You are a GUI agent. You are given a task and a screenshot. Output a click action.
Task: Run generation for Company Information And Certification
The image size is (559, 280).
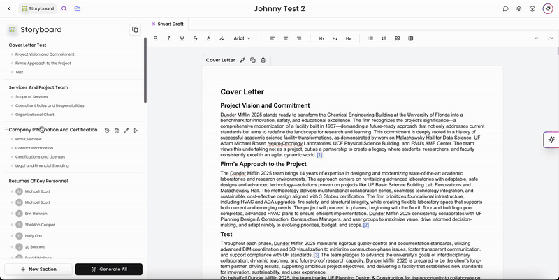tap(136, 131)
